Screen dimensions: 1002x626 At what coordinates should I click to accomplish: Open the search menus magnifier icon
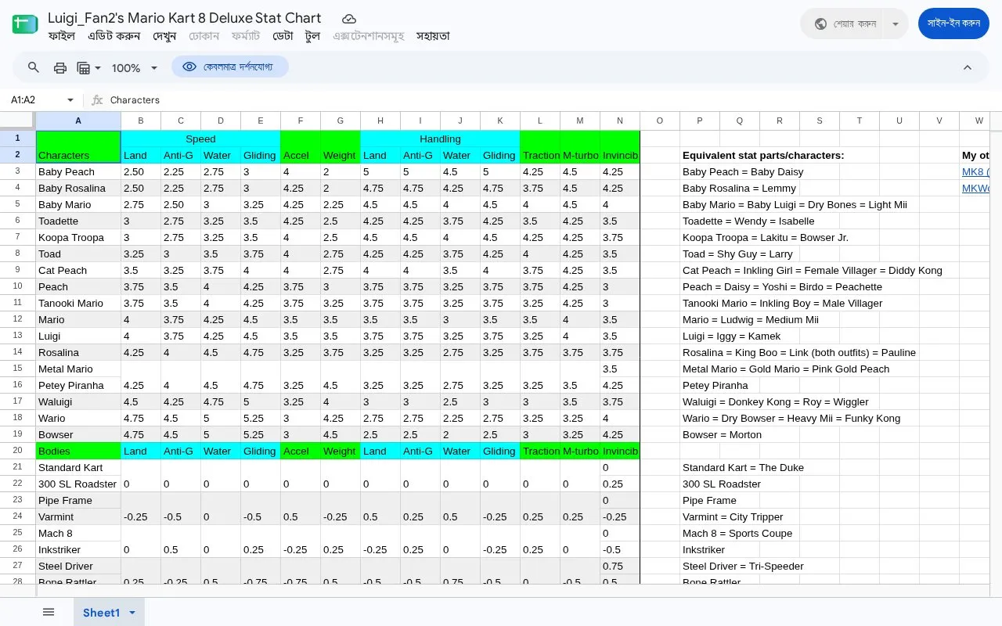coord(34,67)
